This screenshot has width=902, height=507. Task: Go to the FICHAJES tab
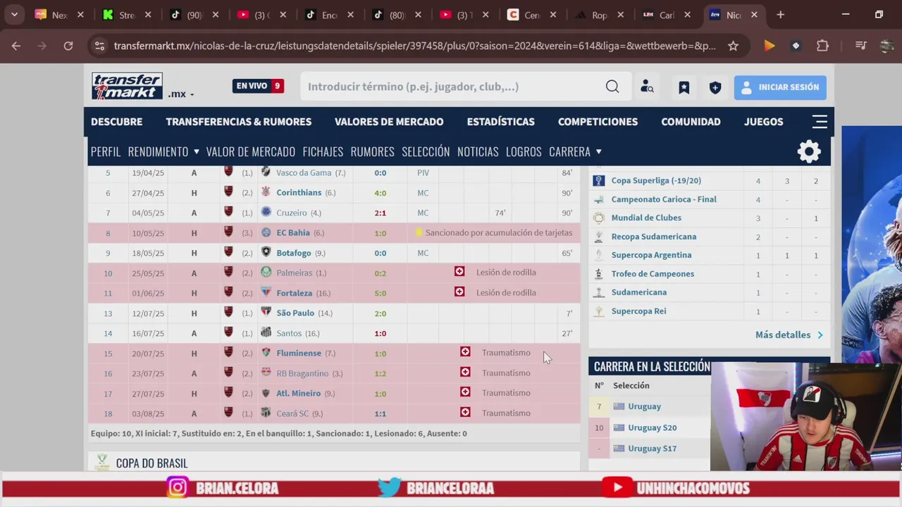[323, 151]
